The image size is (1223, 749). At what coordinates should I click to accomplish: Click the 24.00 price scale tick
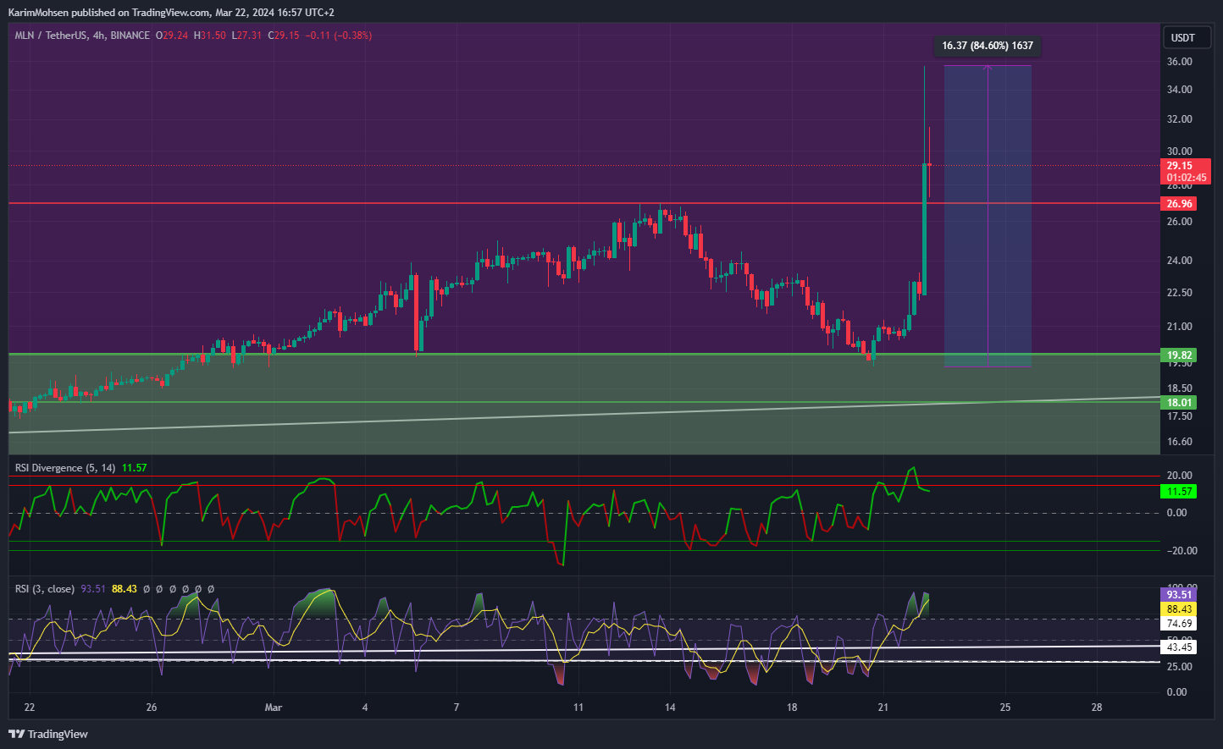click(x=1179, y=261)
